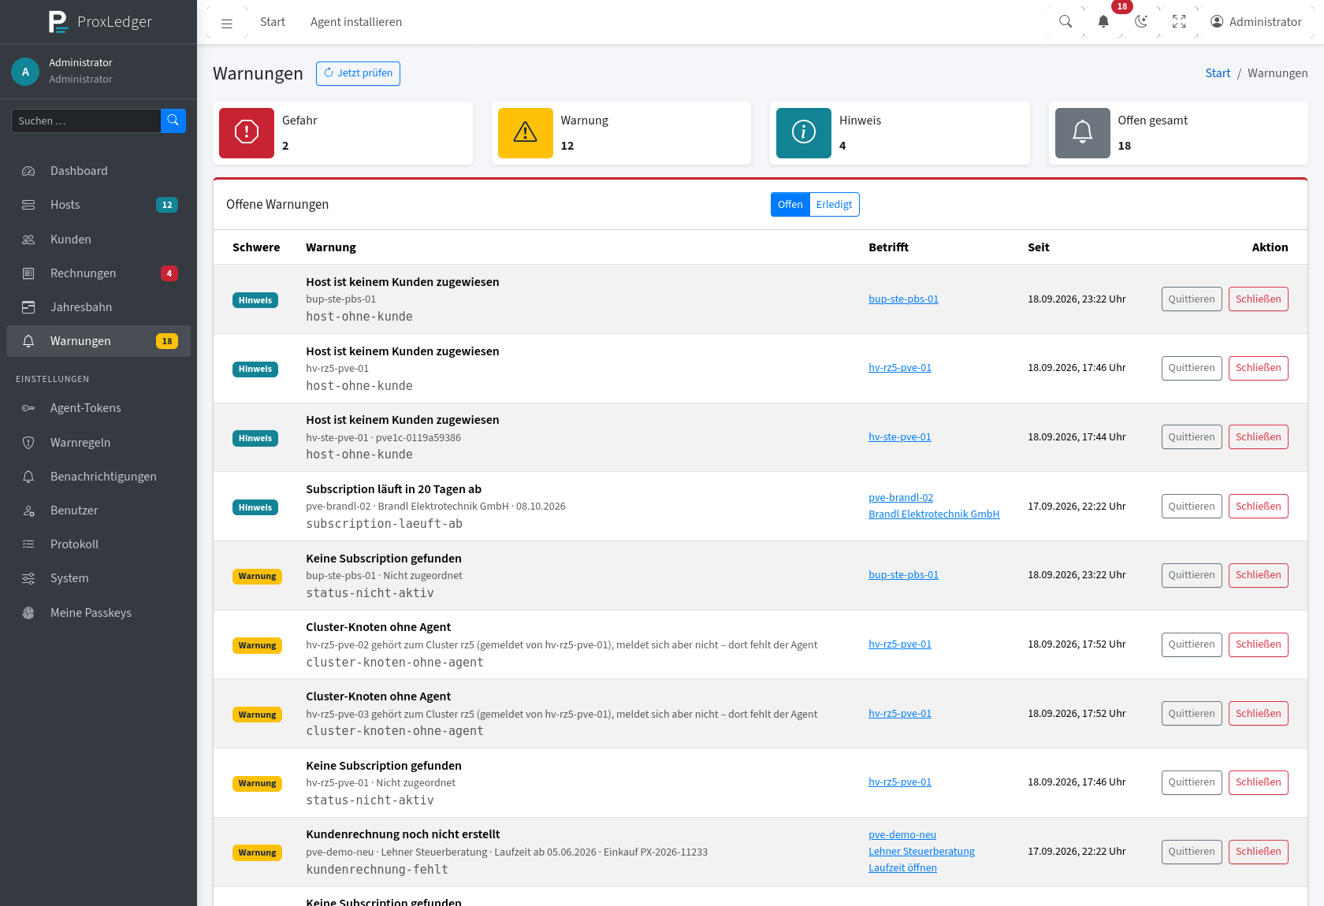This screenshot has width=1324, height=906.
Task: Open the Brandl Elektrotechnik GmbH link
Action: [x=934, y=514]
